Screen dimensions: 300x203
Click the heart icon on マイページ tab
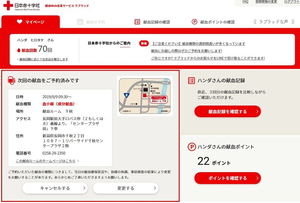[x=19, y=22]
